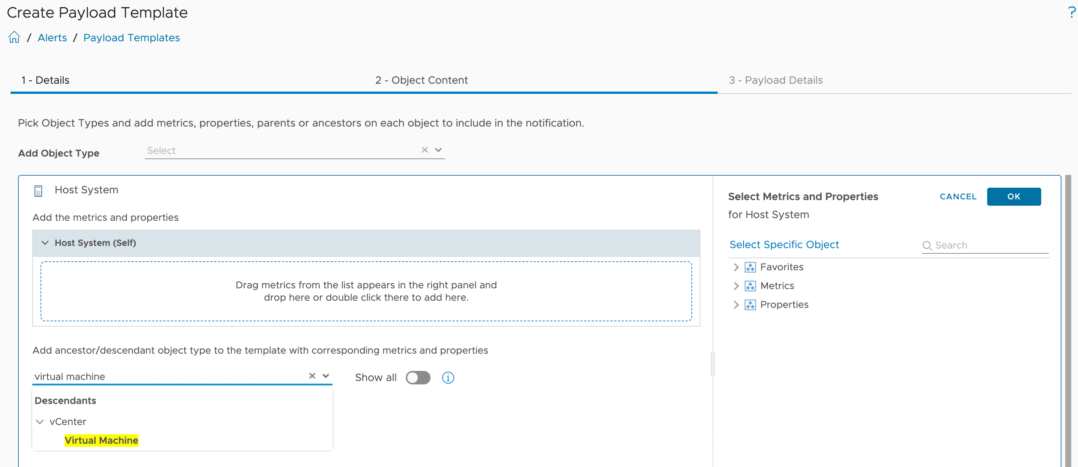This screenshot has width=1078, height=467.
Task: Open the Add Object Type dropdown
Action: coord(438,149)
